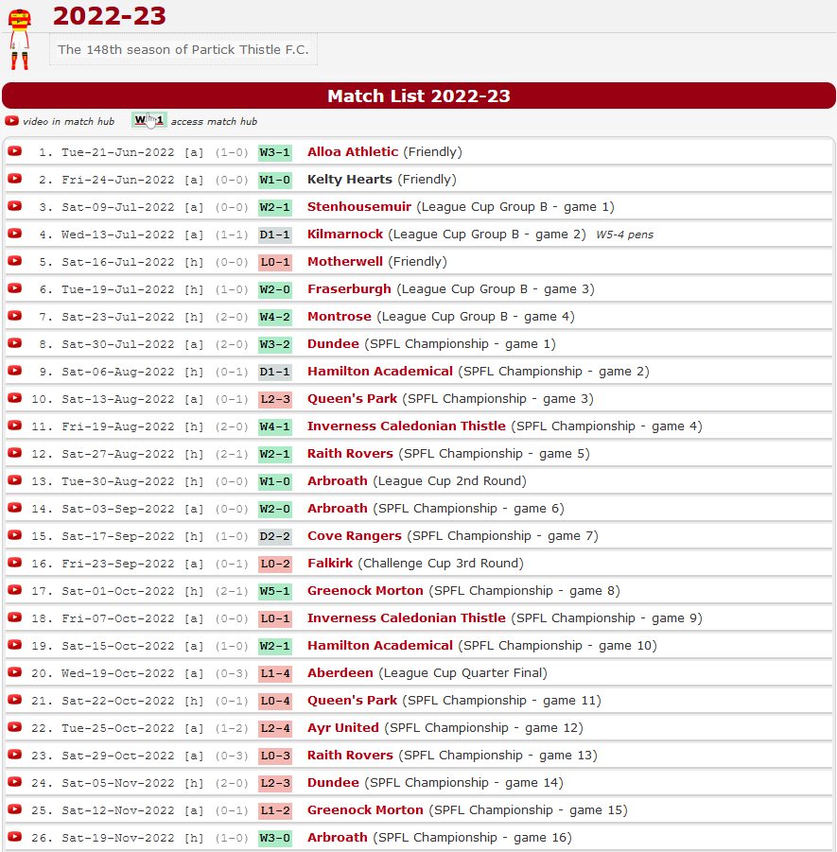This screenshot has height=852, width=837.
Task: Click the sample W-1 badge in the legend
Action: click(148, 120)
